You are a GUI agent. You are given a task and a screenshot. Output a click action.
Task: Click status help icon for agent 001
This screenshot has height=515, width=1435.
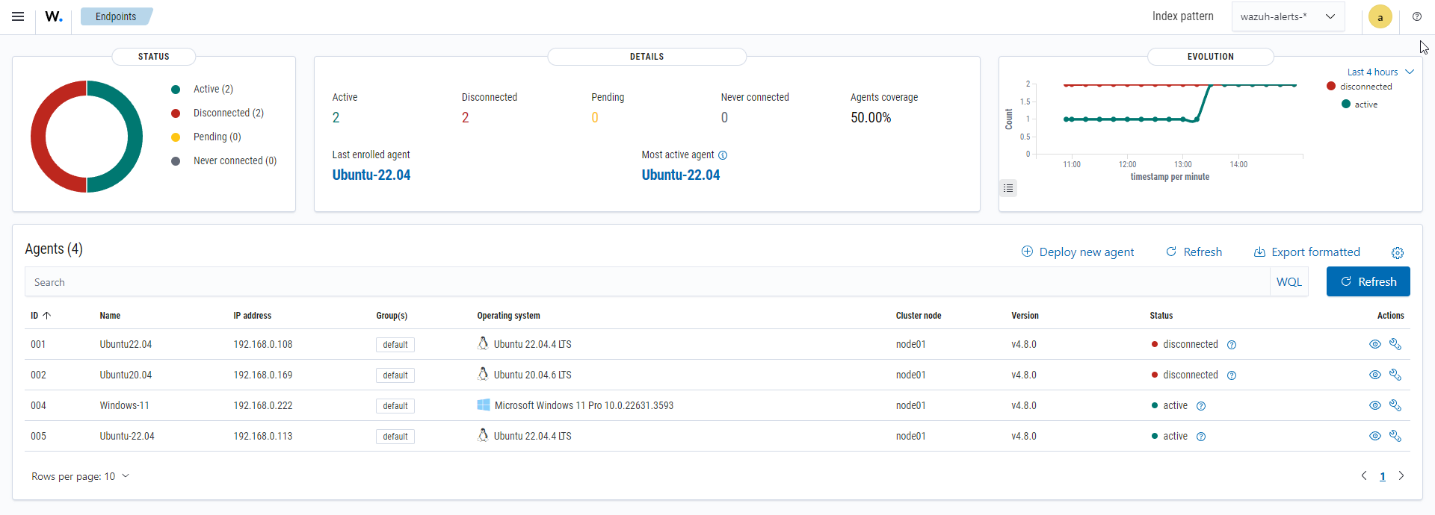(x=1232, y=345)
